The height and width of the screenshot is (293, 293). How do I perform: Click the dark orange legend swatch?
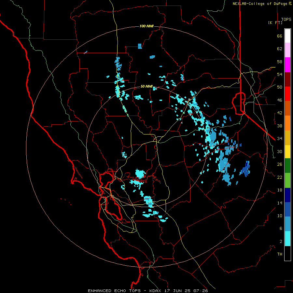tap(287, 108)
